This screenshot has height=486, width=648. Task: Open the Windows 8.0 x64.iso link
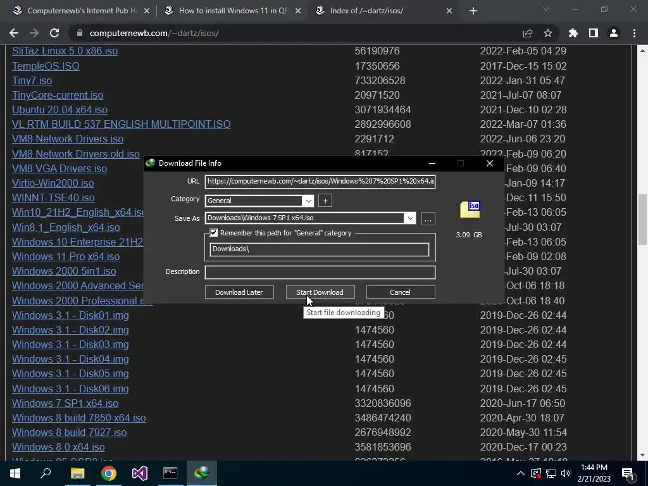[58, 447]
